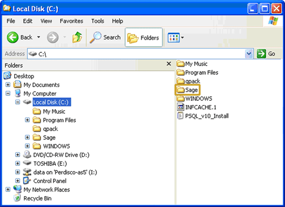Open the File menu
Viewport: 285px width, 207px height.
pyautogui.click(x=11, y=21)
